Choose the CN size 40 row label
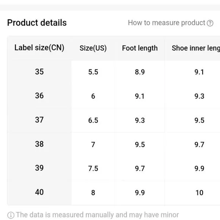220x220 pixels. (x=39, y=192)
